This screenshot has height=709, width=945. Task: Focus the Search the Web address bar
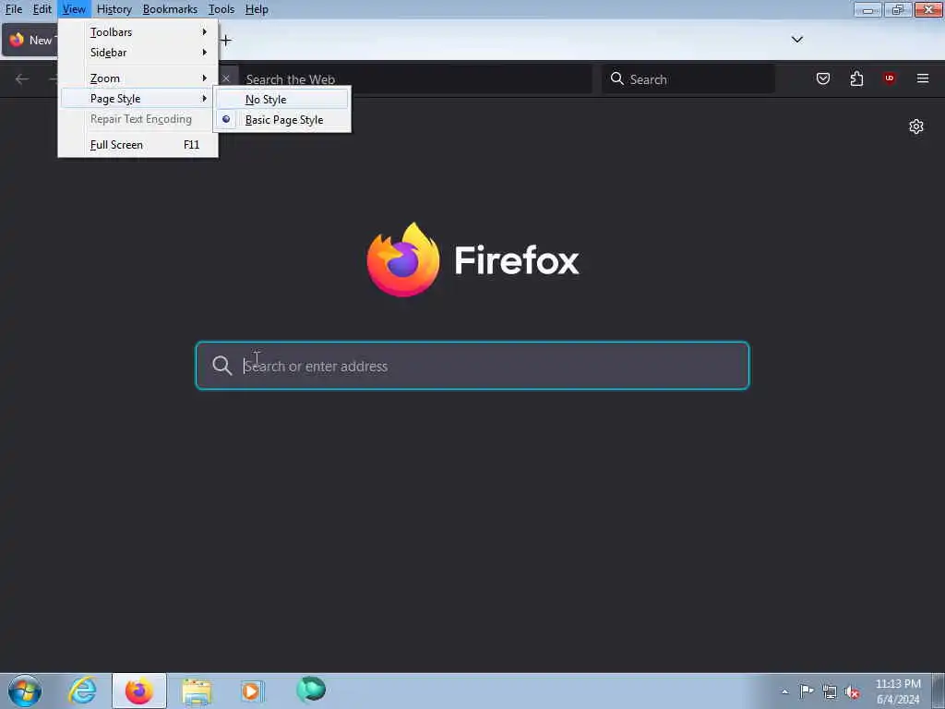click(x=414, y=79)
